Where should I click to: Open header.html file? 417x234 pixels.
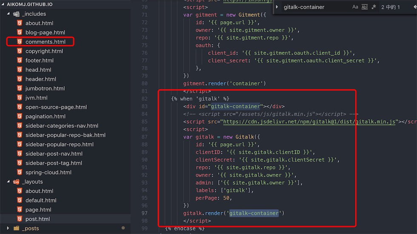click(x=41, y=79)
